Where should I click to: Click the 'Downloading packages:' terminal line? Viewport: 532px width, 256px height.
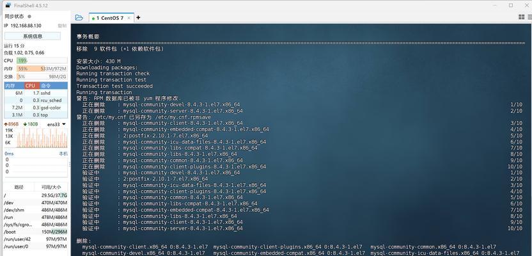coord(107,68)
